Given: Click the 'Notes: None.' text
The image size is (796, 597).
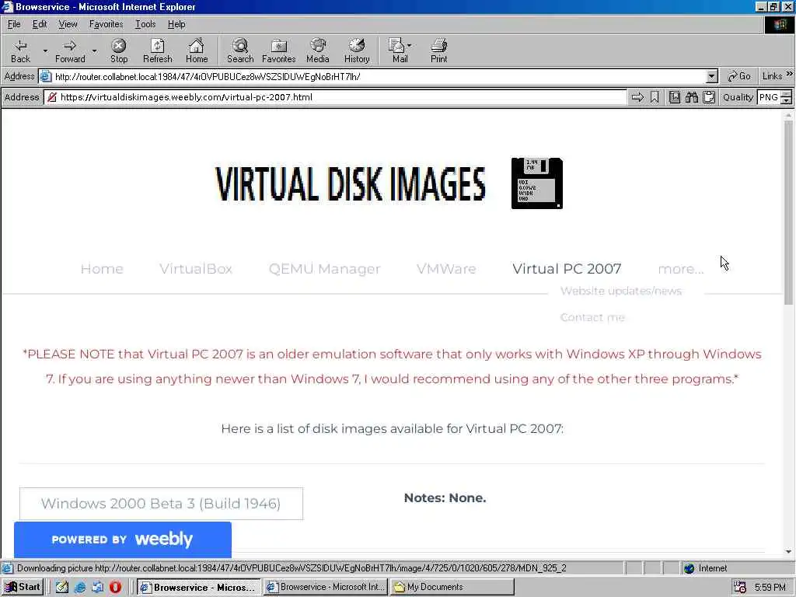Looking at the screenshot, I should pos(445,498).
